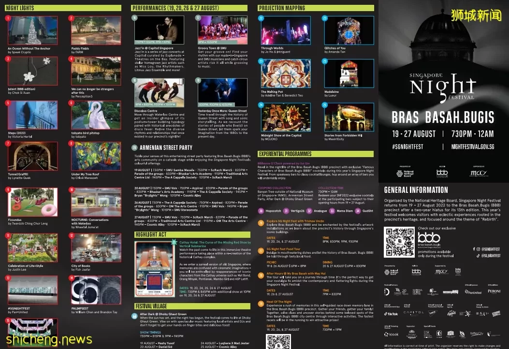Click the National Heritage Board logo on cover panel

405,174
